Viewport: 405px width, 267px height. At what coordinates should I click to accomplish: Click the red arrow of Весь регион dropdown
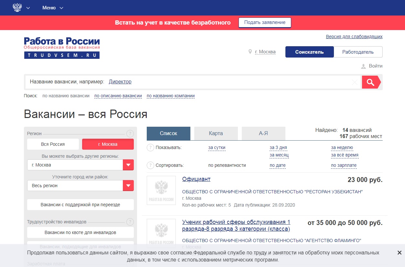(128, 186)
